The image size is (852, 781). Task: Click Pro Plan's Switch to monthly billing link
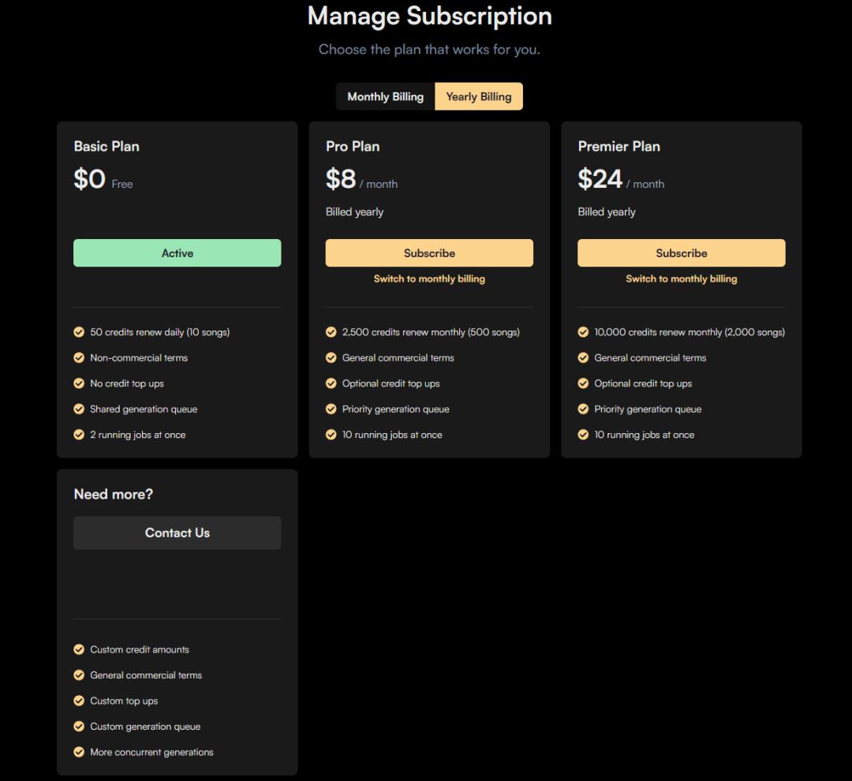pos(429,278)
